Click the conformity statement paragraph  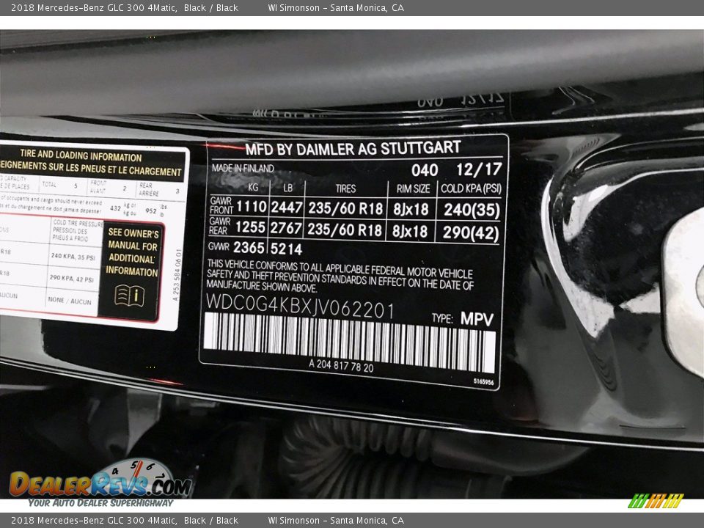340,276
